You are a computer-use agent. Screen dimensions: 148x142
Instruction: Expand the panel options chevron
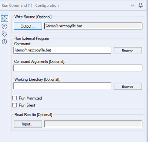click(132, 6)
